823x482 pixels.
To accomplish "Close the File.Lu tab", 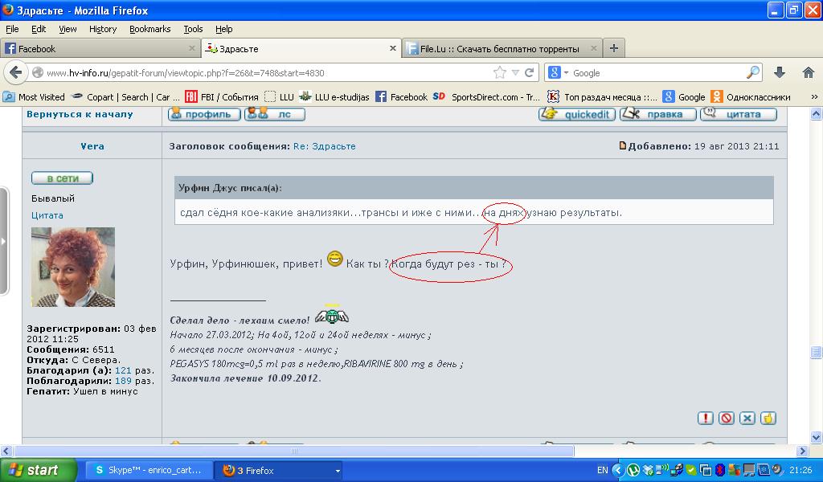I will click(594, 48).
